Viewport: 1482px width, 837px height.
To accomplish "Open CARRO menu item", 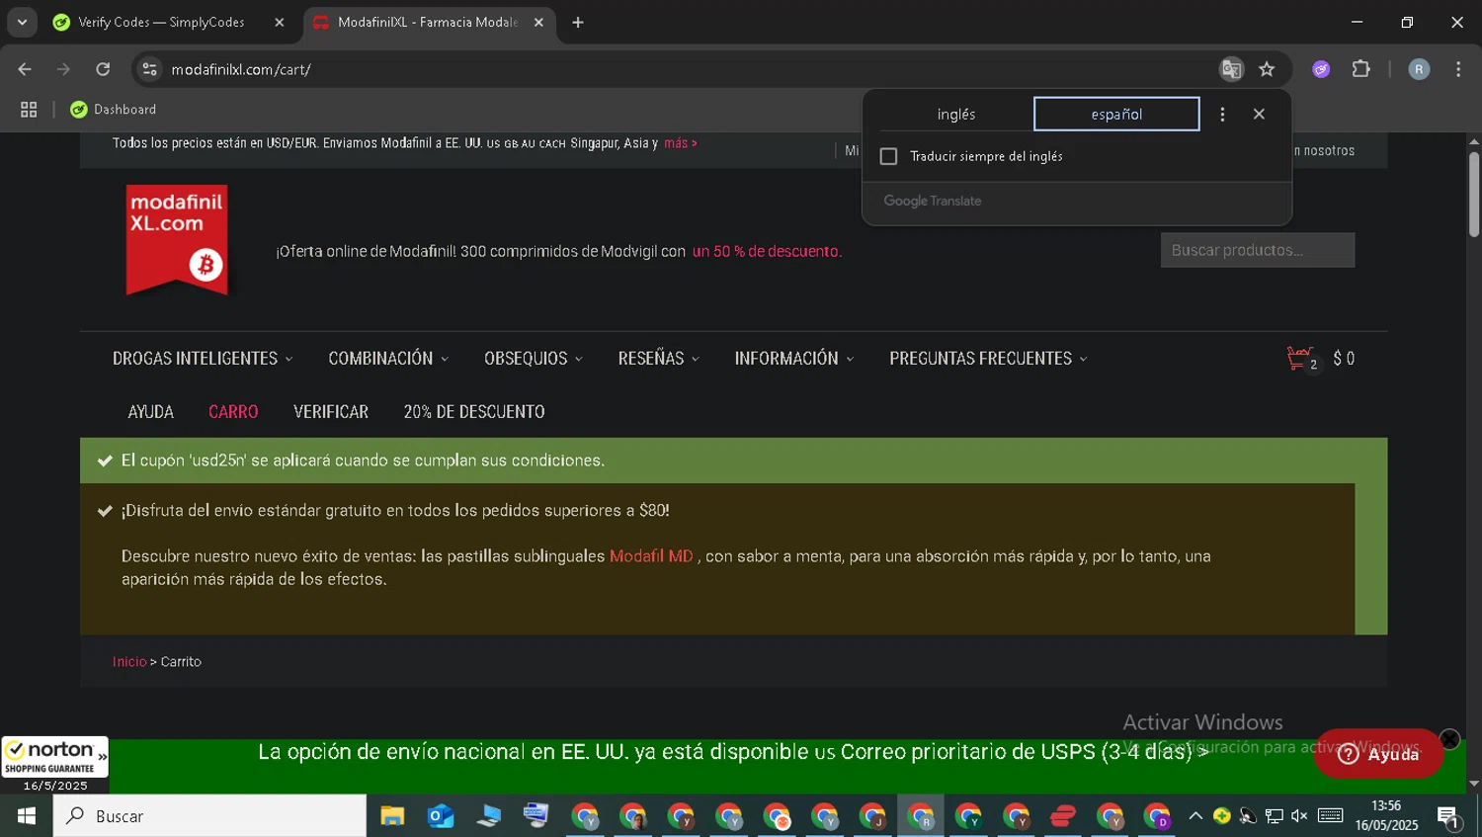I will coord(233,412).
